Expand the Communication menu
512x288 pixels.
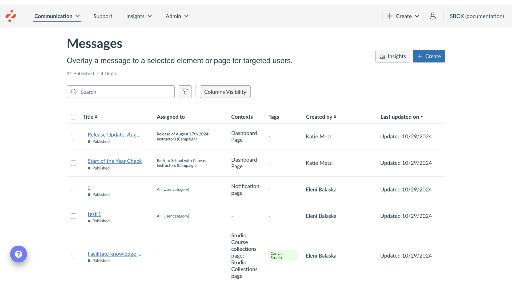[x=57, y=16]
